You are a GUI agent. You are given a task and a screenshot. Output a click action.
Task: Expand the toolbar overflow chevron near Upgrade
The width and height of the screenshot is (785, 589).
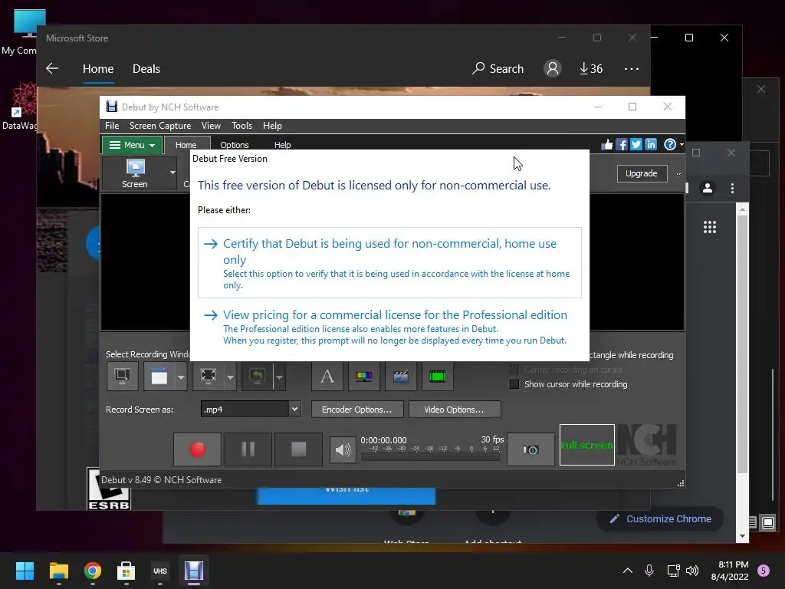pyautogui.click(x=678, y=174)
